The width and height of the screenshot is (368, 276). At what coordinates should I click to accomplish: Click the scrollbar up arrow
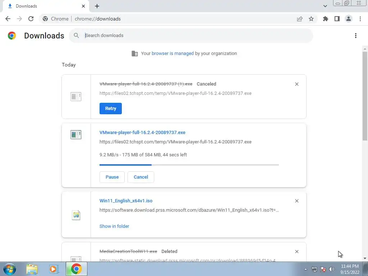(365, 49)
